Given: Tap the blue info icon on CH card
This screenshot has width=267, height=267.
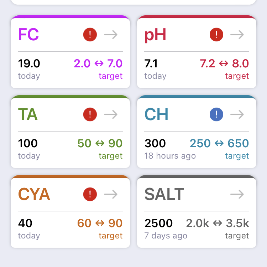Looking at the screenshot, I should [x=216, y=114].
